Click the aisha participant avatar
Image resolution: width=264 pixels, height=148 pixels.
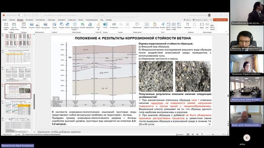click(247, 138)
